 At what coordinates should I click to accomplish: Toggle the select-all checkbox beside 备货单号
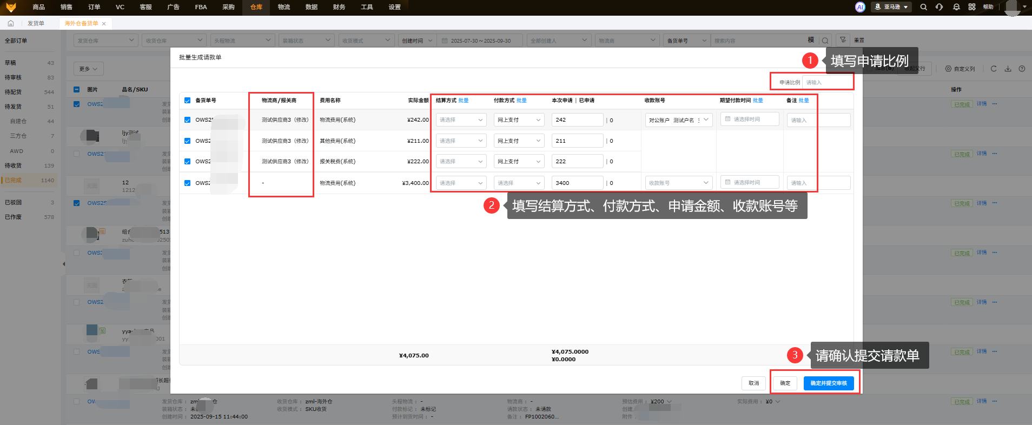click(187, 101)
